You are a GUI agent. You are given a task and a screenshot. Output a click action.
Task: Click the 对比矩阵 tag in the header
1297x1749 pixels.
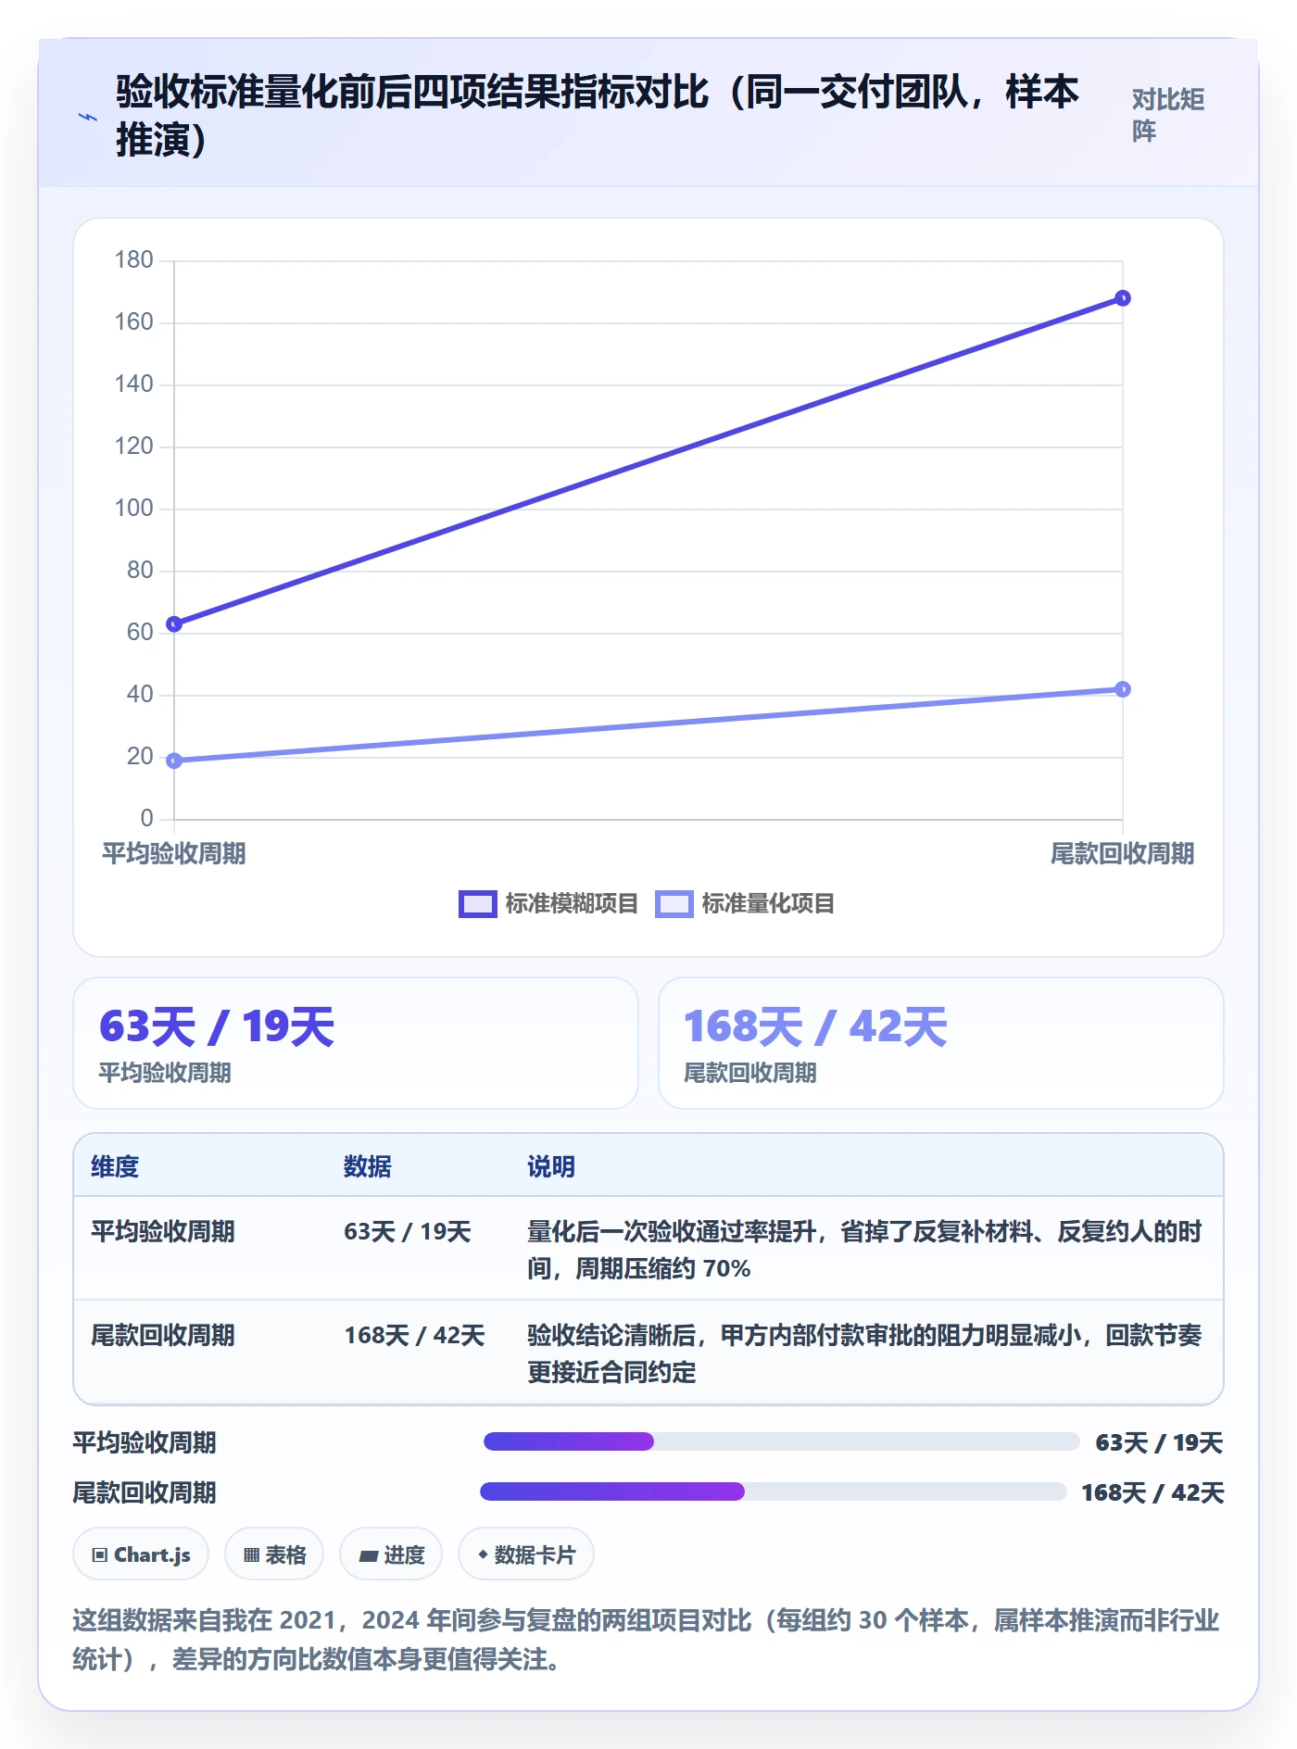click(x=1167, y=115)
